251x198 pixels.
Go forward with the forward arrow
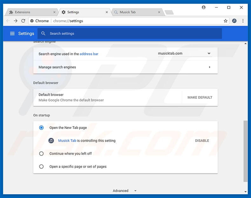(16, 21)
